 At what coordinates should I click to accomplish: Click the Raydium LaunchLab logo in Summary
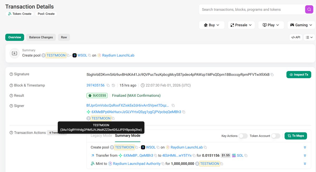99,55
